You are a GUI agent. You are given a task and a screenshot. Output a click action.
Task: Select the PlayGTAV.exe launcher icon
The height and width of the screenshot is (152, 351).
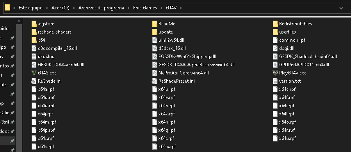275,73
